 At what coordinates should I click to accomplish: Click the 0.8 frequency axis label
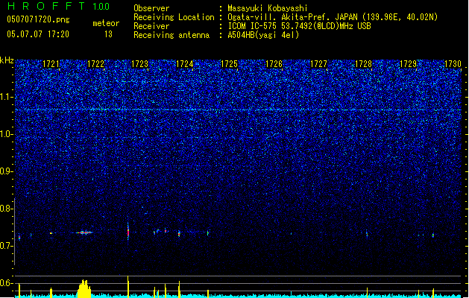pyautogui.click(x=7, y=209)
